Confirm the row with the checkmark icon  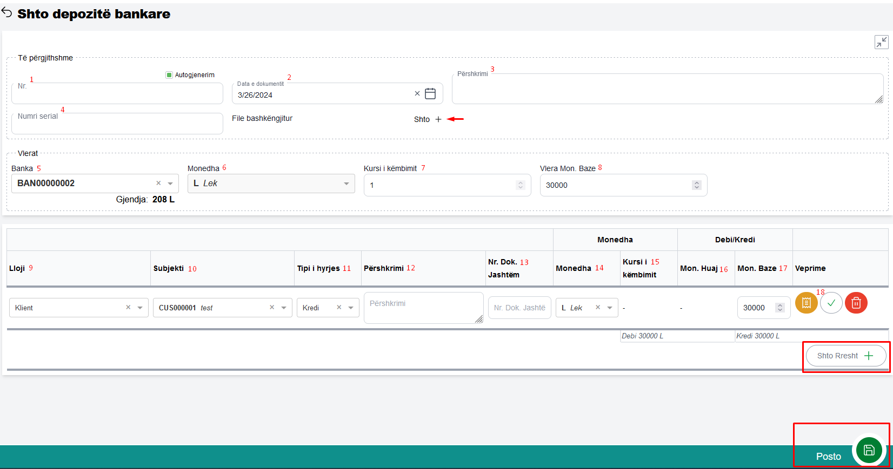click(x=831, y=303)
